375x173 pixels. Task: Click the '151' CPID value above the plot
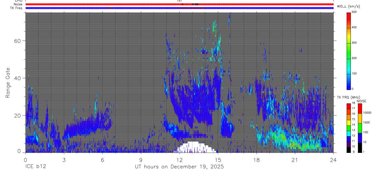179,1
